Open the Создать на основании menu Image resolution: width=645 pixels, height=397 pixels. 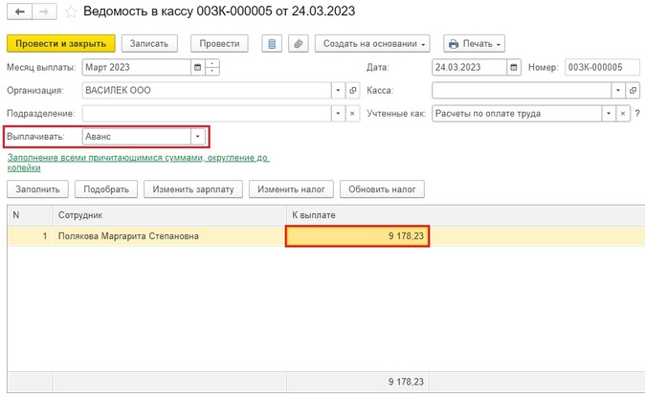[372, 44]
